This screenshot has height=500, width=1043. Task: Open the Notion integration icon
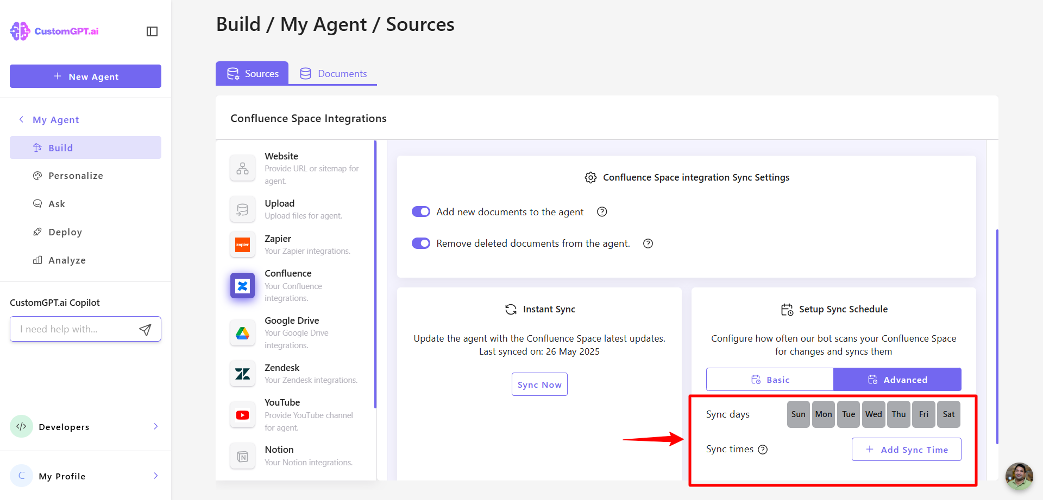(x=242, y=457)
